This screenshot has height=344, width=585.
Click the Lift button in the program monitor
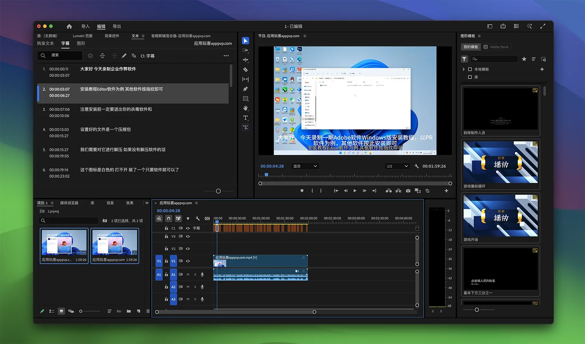pyautogui.click(x=389, y=191)
